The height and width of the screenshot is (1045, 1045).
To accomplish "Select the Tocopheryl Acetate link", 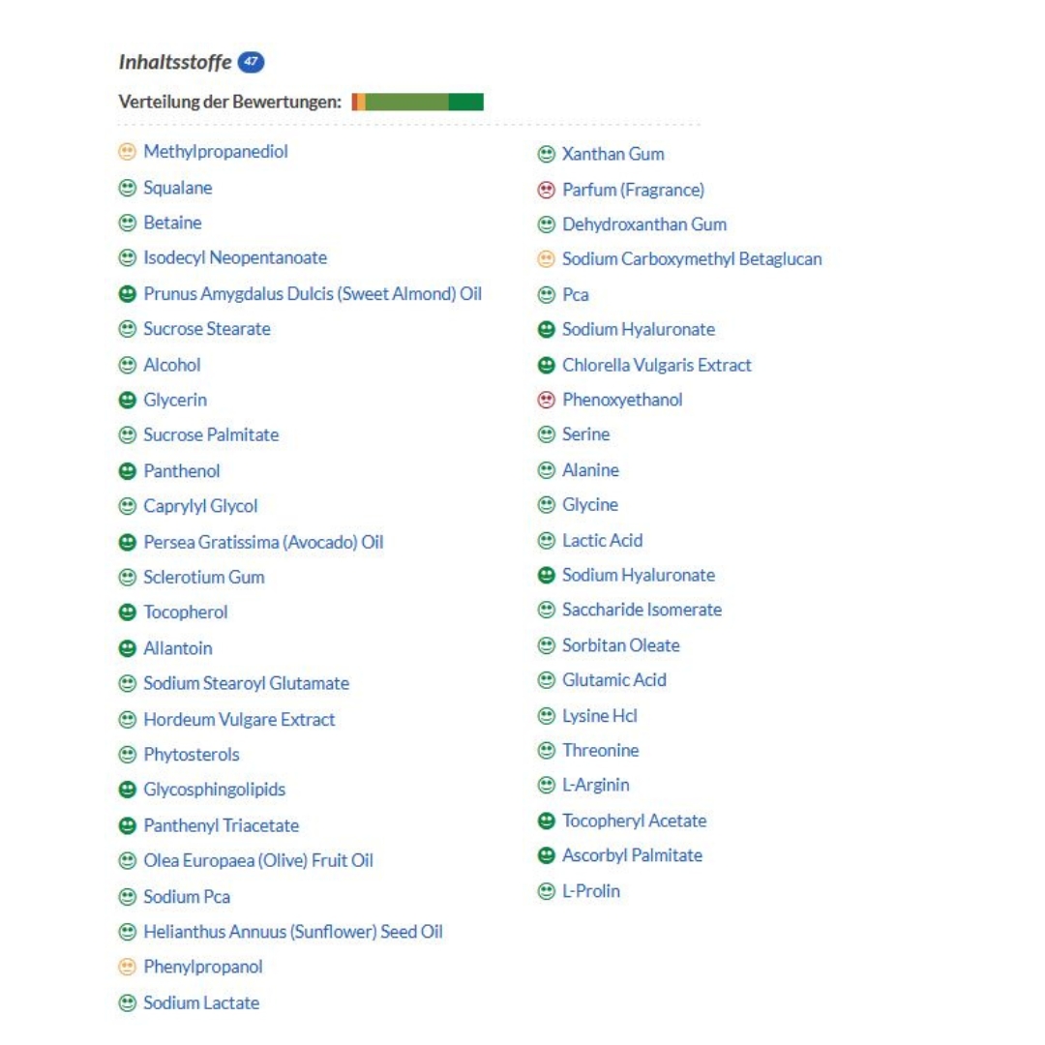I will coord(635,821).
